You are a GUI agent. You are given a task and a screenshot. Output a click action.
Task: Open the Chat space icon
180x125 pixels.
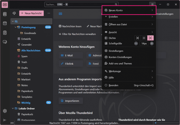pyautogui.click(x=5, y=42)
